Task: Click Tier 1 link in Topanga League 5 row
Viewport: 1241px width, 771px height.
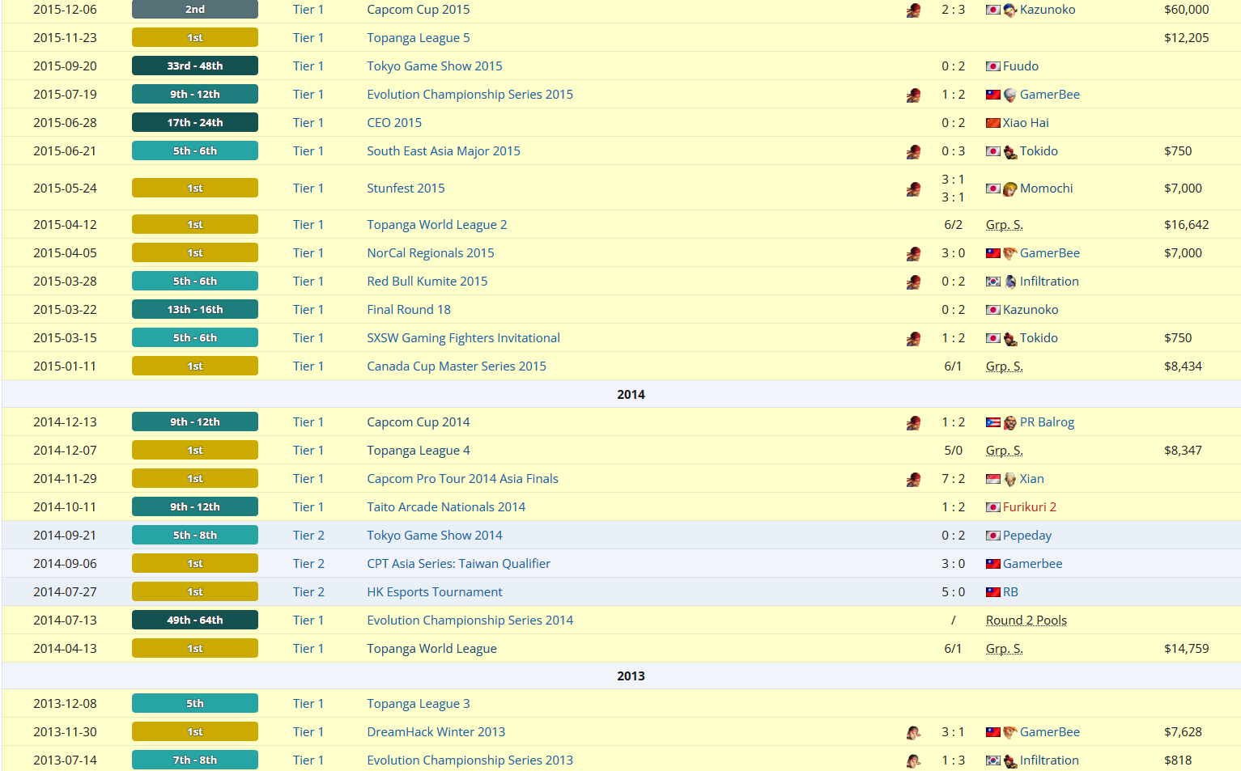Action: pyautogui.click(x=308, y=38)
